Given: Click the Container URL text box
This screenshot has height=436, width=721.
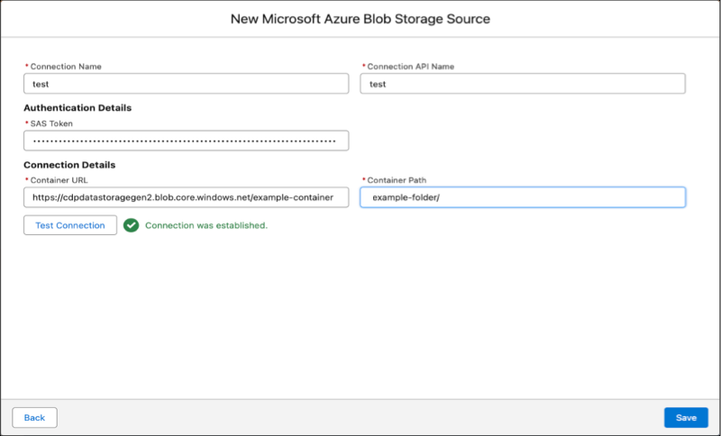Looking at the screenshot, I should pos(186,197).
